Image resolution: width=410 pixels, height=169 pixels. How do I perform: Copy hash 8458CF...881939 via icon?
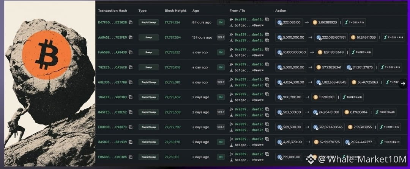[131, 142]
